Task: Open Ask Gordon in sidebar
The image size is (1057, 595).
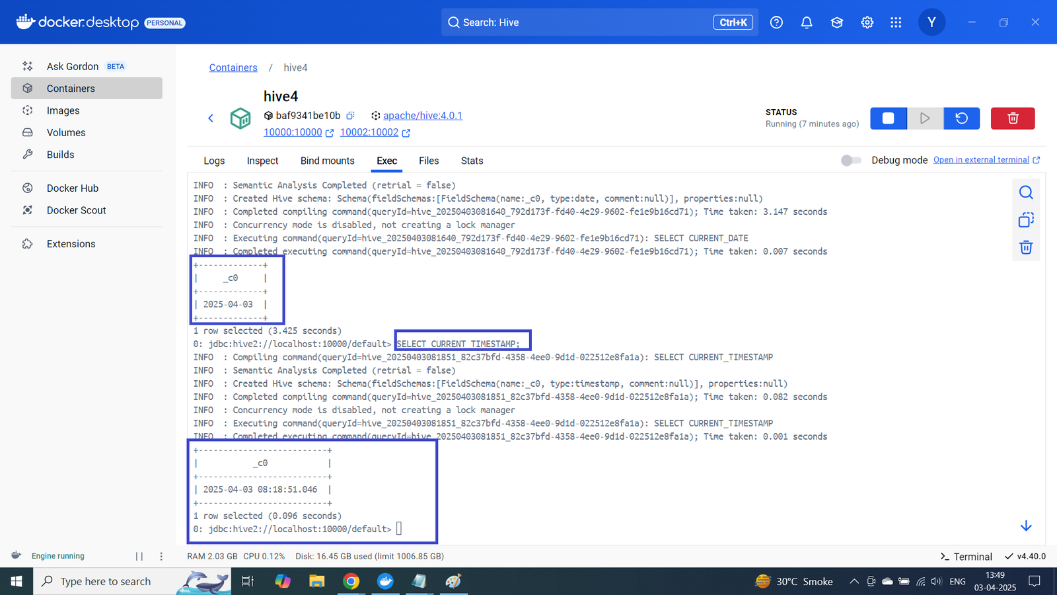Action: coord(87,66)
